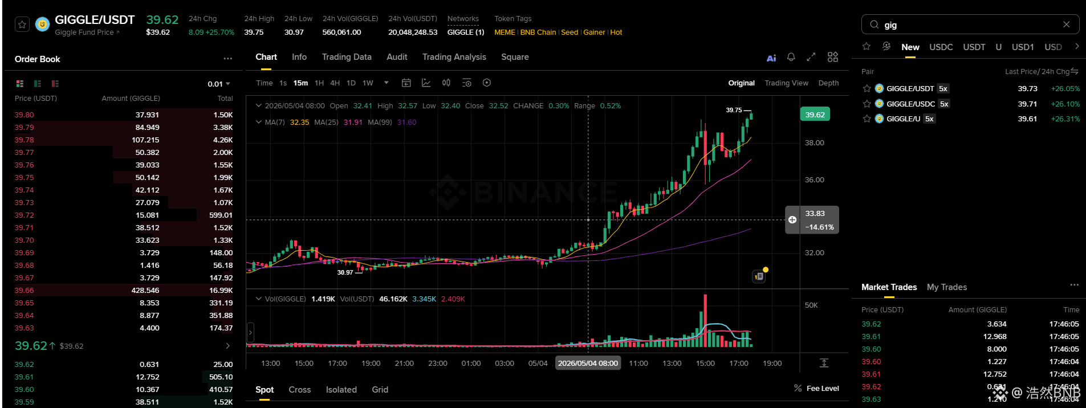Open Order Book more options menu
Screen dimensions: 1086x408
point(228,59)
